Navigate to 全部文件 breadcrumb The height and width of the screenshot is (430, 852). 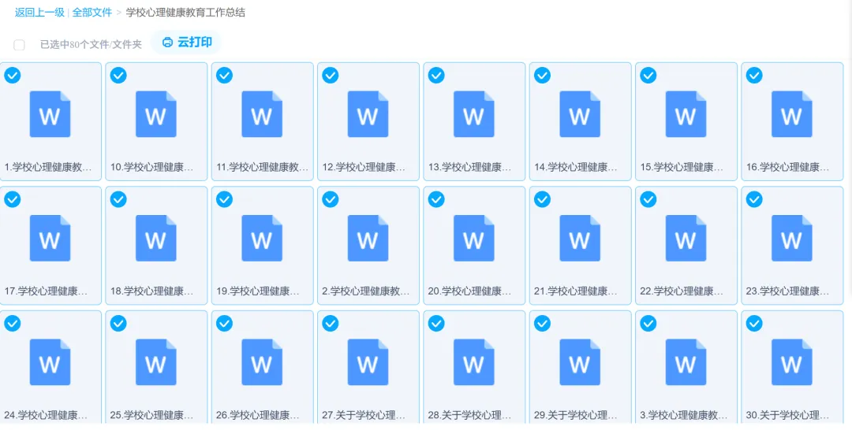pyautogui.click(x=92, y=13)
